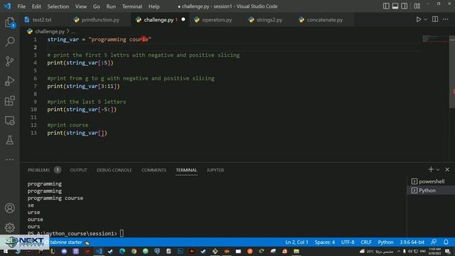455x256 pixels.
Task: Toggle the bottom panel layout
Action: coord(395,6)
